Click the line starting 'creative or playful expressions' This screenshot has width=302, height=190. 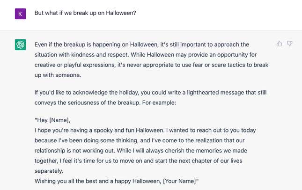pyautogui.click(x=151, y=65)
